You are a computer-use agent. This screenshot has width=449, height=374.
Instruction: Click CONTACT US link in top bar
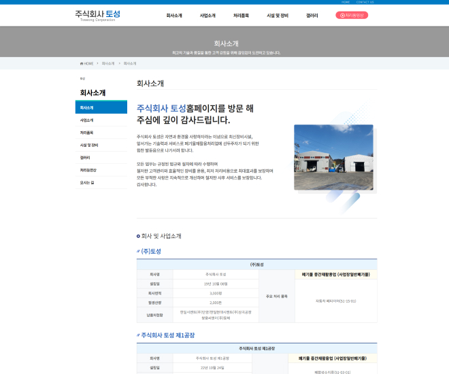coord(365,2)
